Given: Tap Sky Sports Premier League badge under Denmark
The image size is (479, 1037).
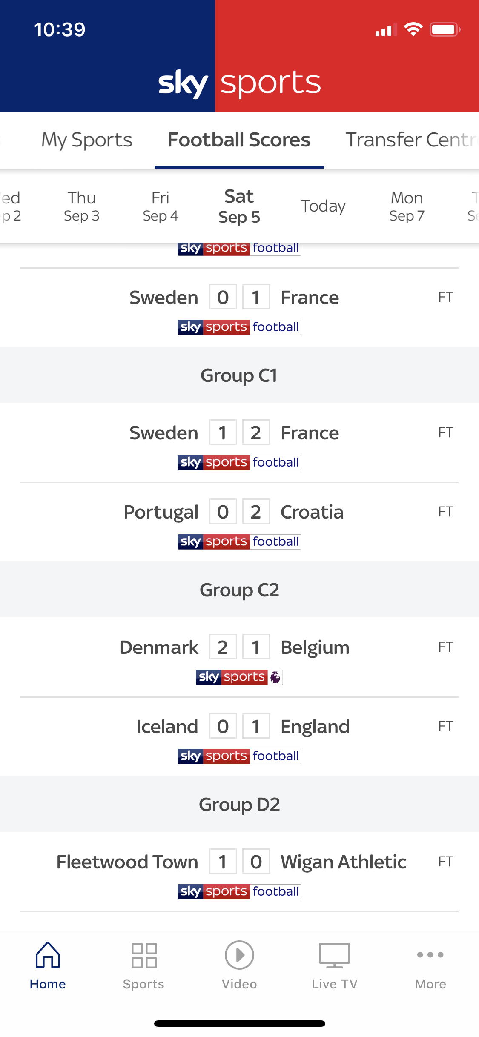Looking at the screenshot, I should (x=239, y=677).
